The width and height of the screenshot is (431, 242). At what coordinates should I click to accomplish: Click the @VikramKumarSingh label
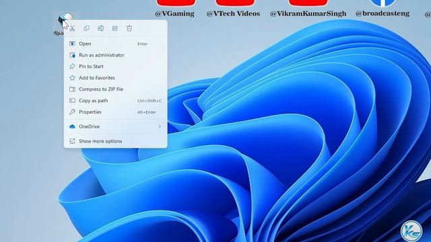(x=308, y=13)
